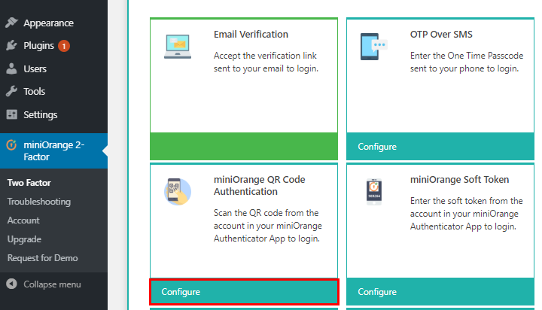Click the green Email Verification active bar
The image size is (542, 310).
click(x=244, y=146)
